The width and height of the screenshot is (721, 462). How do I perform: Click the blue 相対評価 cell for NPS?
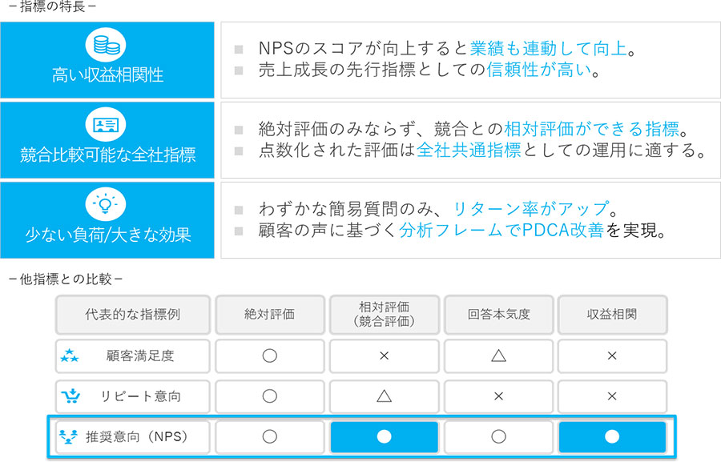384,437
